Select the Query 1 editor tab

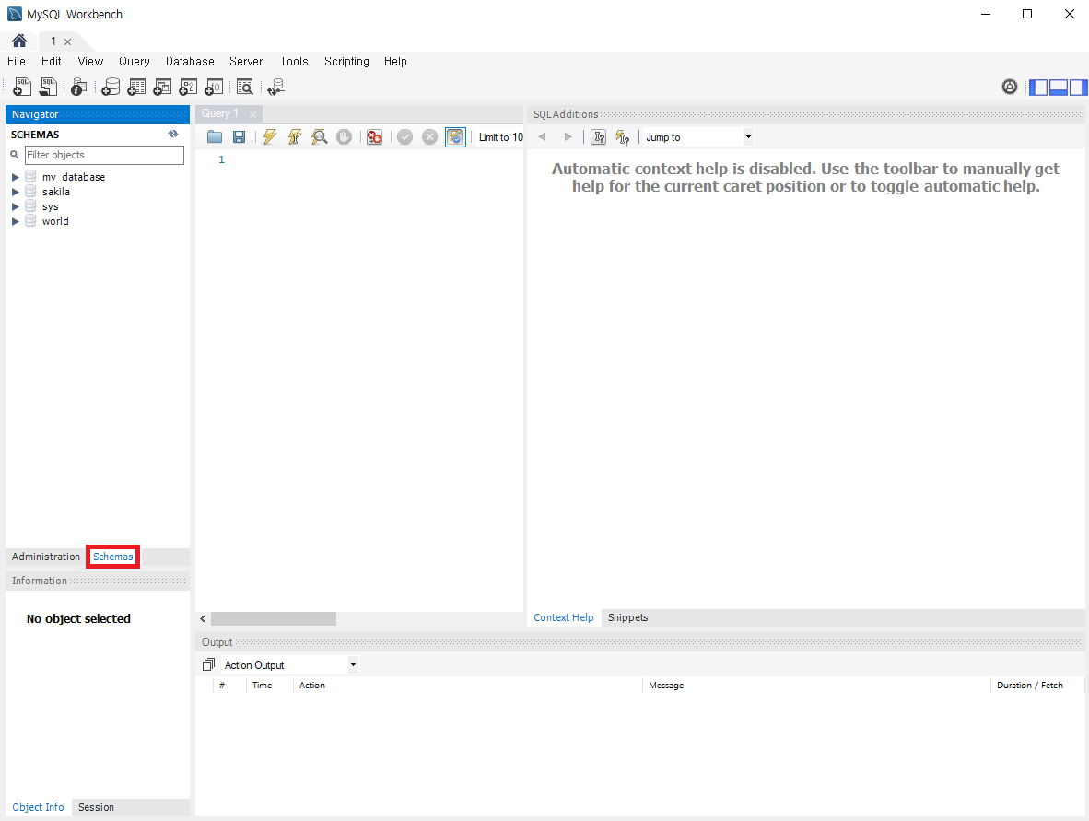pyautogui.click(x=220, y=113)
